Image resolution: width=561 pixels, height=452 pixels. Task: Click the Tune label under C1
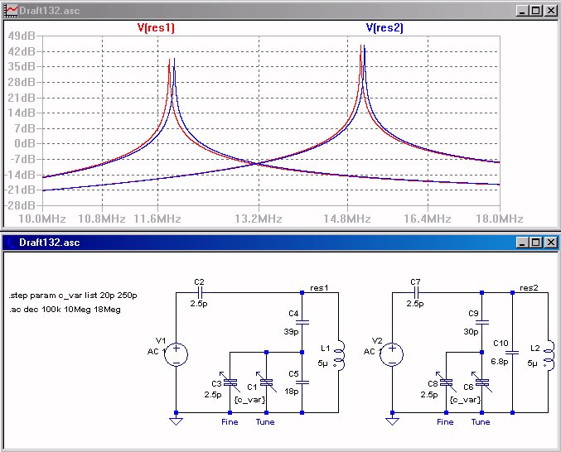(265, 422)
